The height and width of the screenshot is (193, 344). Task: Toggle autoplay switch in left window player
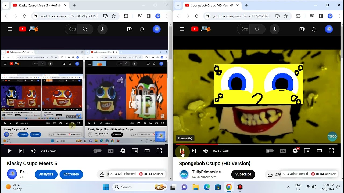[97, 151]
